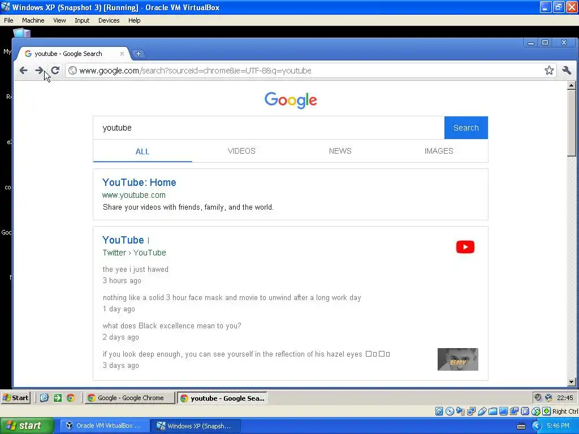Open the VirtualBox Machine menu
The image size is (579, 434).
pos(33,20)
